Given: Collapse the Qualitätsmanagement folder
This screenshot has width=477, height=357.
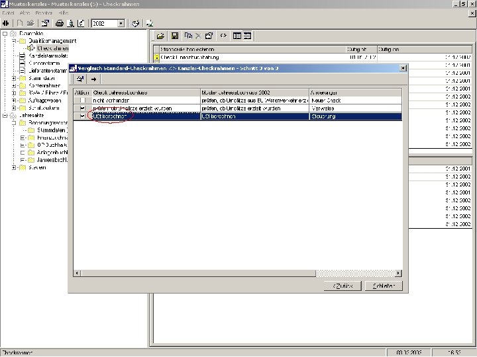Looking at the screenshot, I should click(x=14, y=41).
